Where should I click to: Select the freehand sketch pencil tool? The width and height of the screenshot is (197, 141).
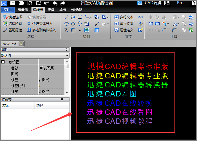coord(73,17)
